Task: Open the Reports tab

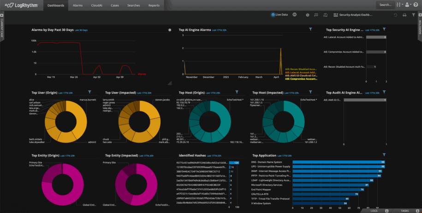Action: pos(154,6)
